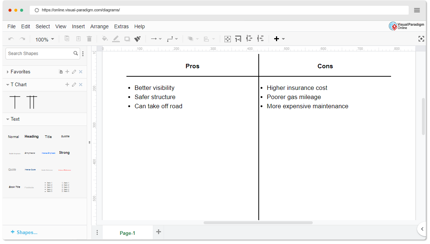Open the Arrange menu
Screen dimensions: 430x244
pyautogui.click(x=100, y=26)
